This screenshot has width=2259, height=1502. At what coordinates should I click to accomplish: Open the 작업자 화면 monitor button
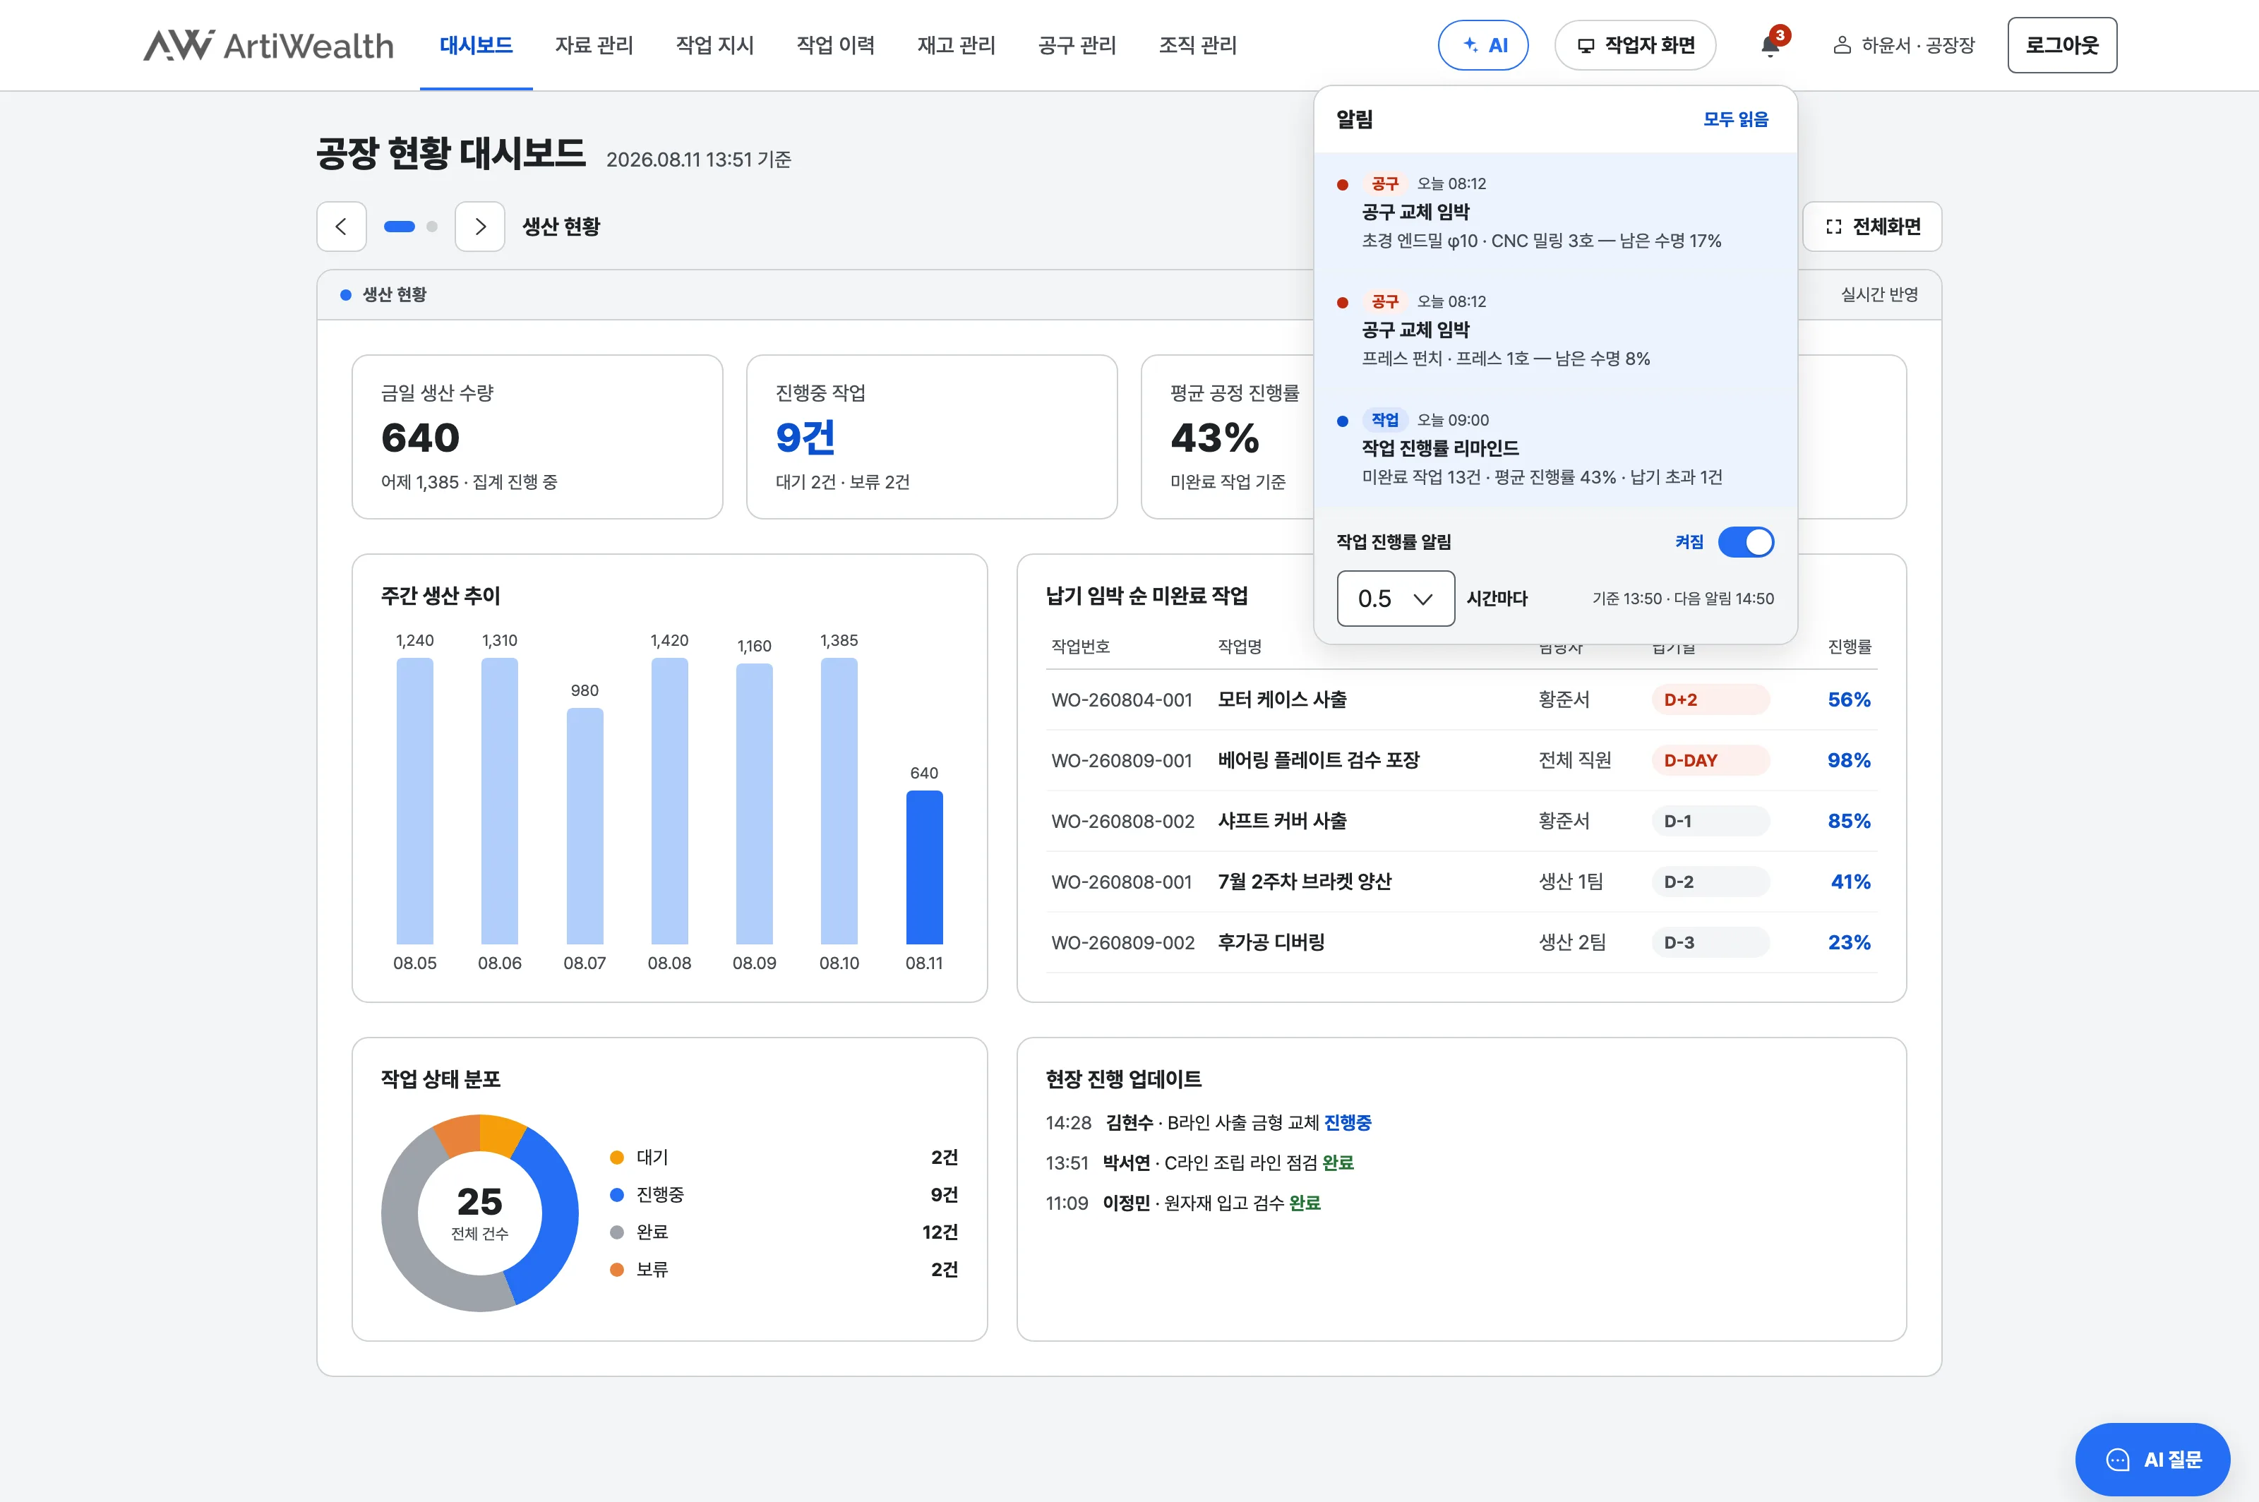click(1634, 45)
